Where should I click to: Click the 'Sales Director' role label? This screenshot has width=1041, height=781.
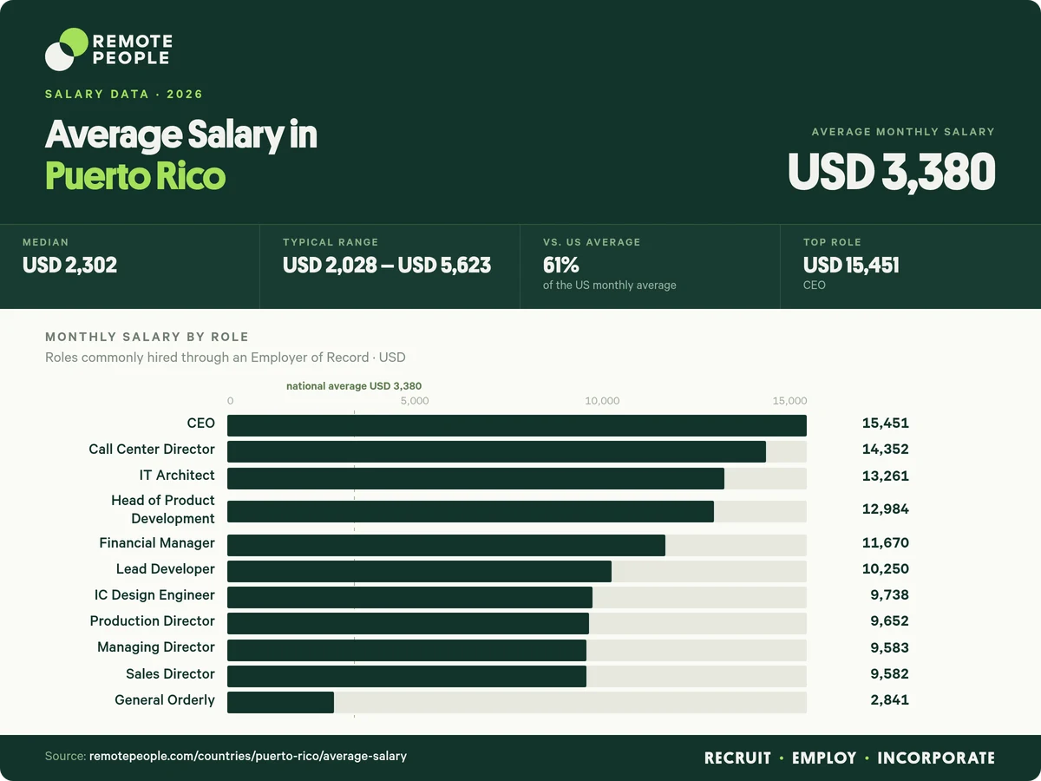click(x=170, y=674)
